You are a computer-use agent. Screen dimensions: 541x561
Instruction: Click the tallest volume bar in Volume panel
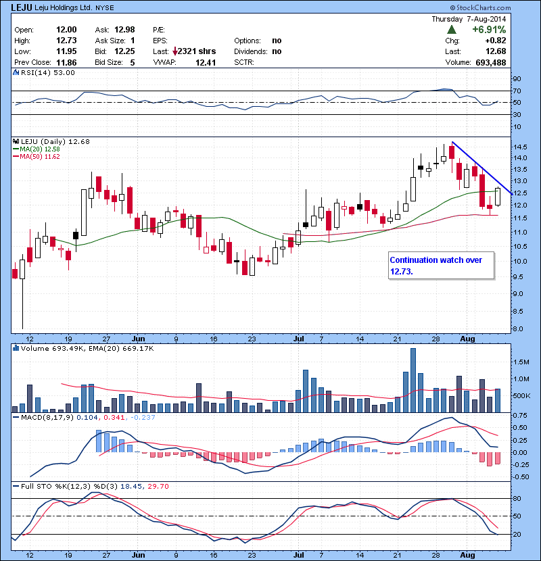413,380
